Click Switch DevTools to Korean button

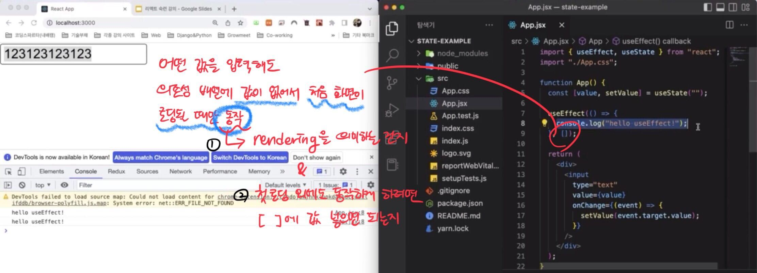250,158
